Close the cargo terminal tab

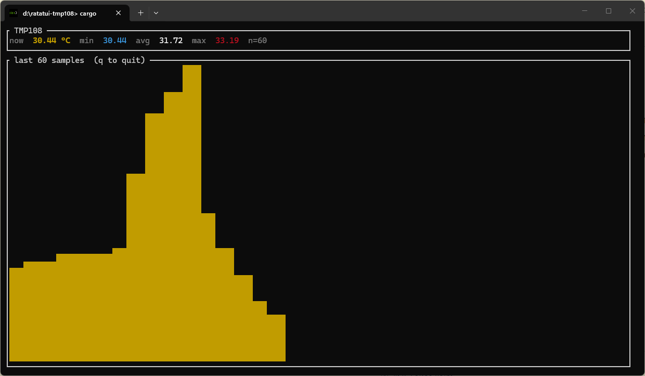pyautogui.click(x=118, y=13)
